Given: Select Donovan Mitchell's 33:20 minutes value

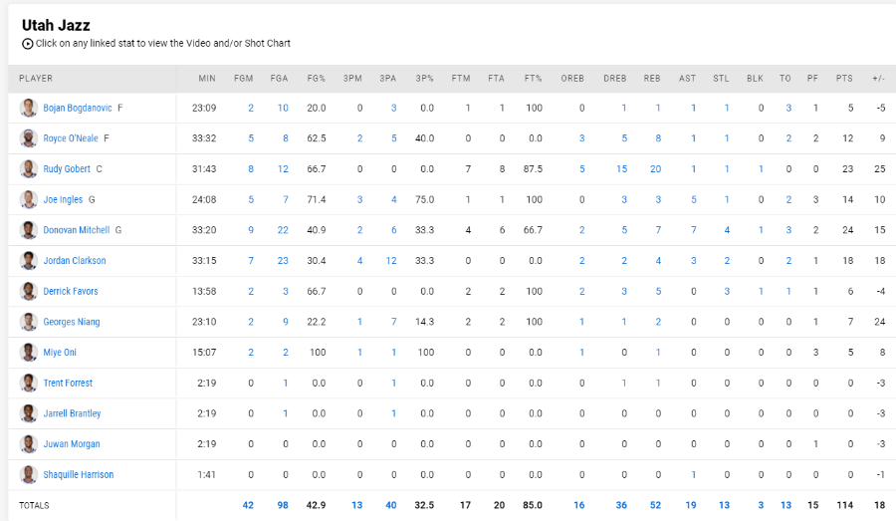Looking at the screenshot, I should point(204,230).
